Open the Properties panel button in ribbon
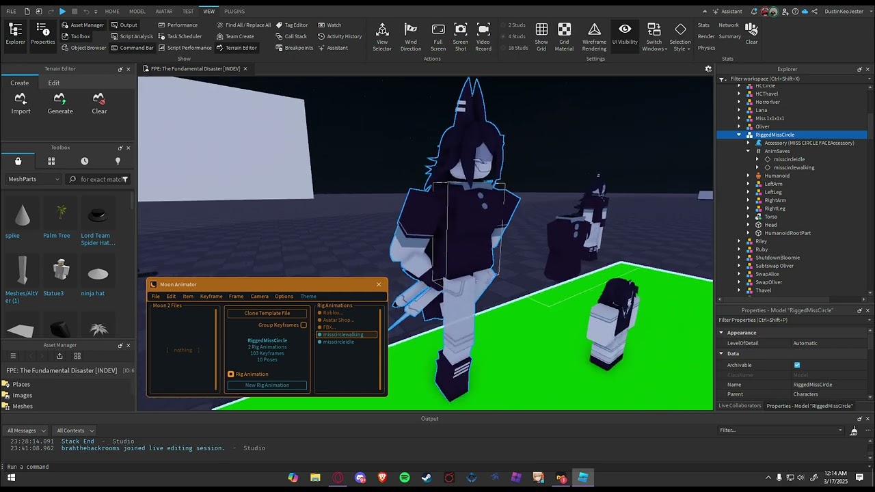 click(42, 35)
